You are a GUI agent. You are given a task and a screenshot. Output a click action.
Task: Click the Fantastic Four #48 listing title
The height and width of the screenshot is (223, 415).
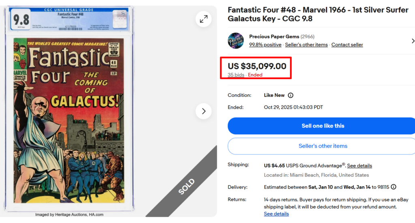coord(318,14)
